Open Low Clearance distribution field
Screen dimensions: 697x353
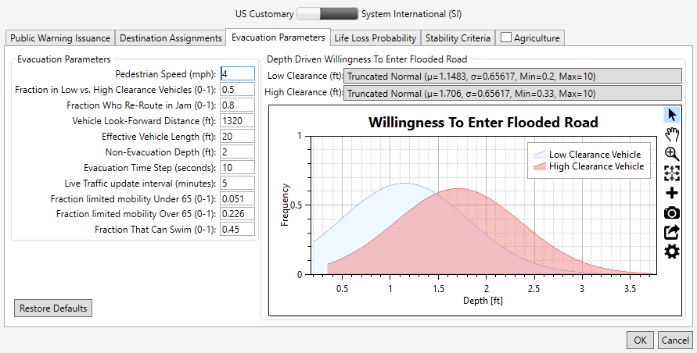pyautogui.click(x=512, y=76)
